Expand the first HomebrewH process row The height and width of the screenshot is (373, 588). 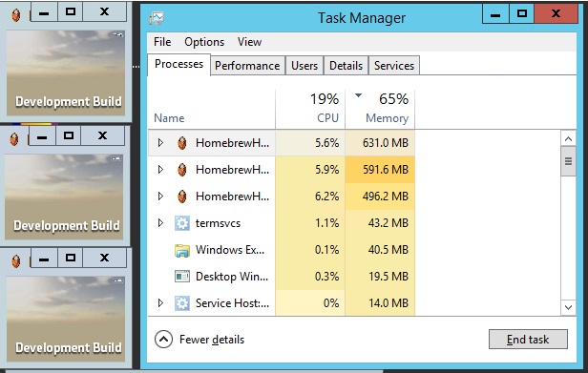click(x=160, y=143)
